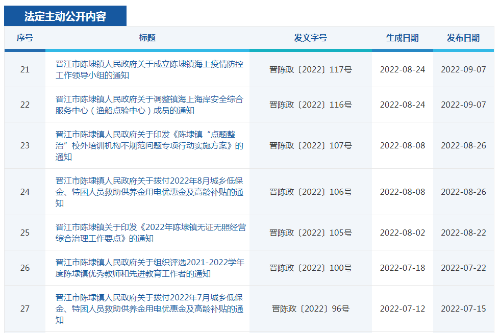Viewport: 500px width, 333px height.
Task: Open the 法定主动公开内容 tab
Action: click(x=65, y=16)
